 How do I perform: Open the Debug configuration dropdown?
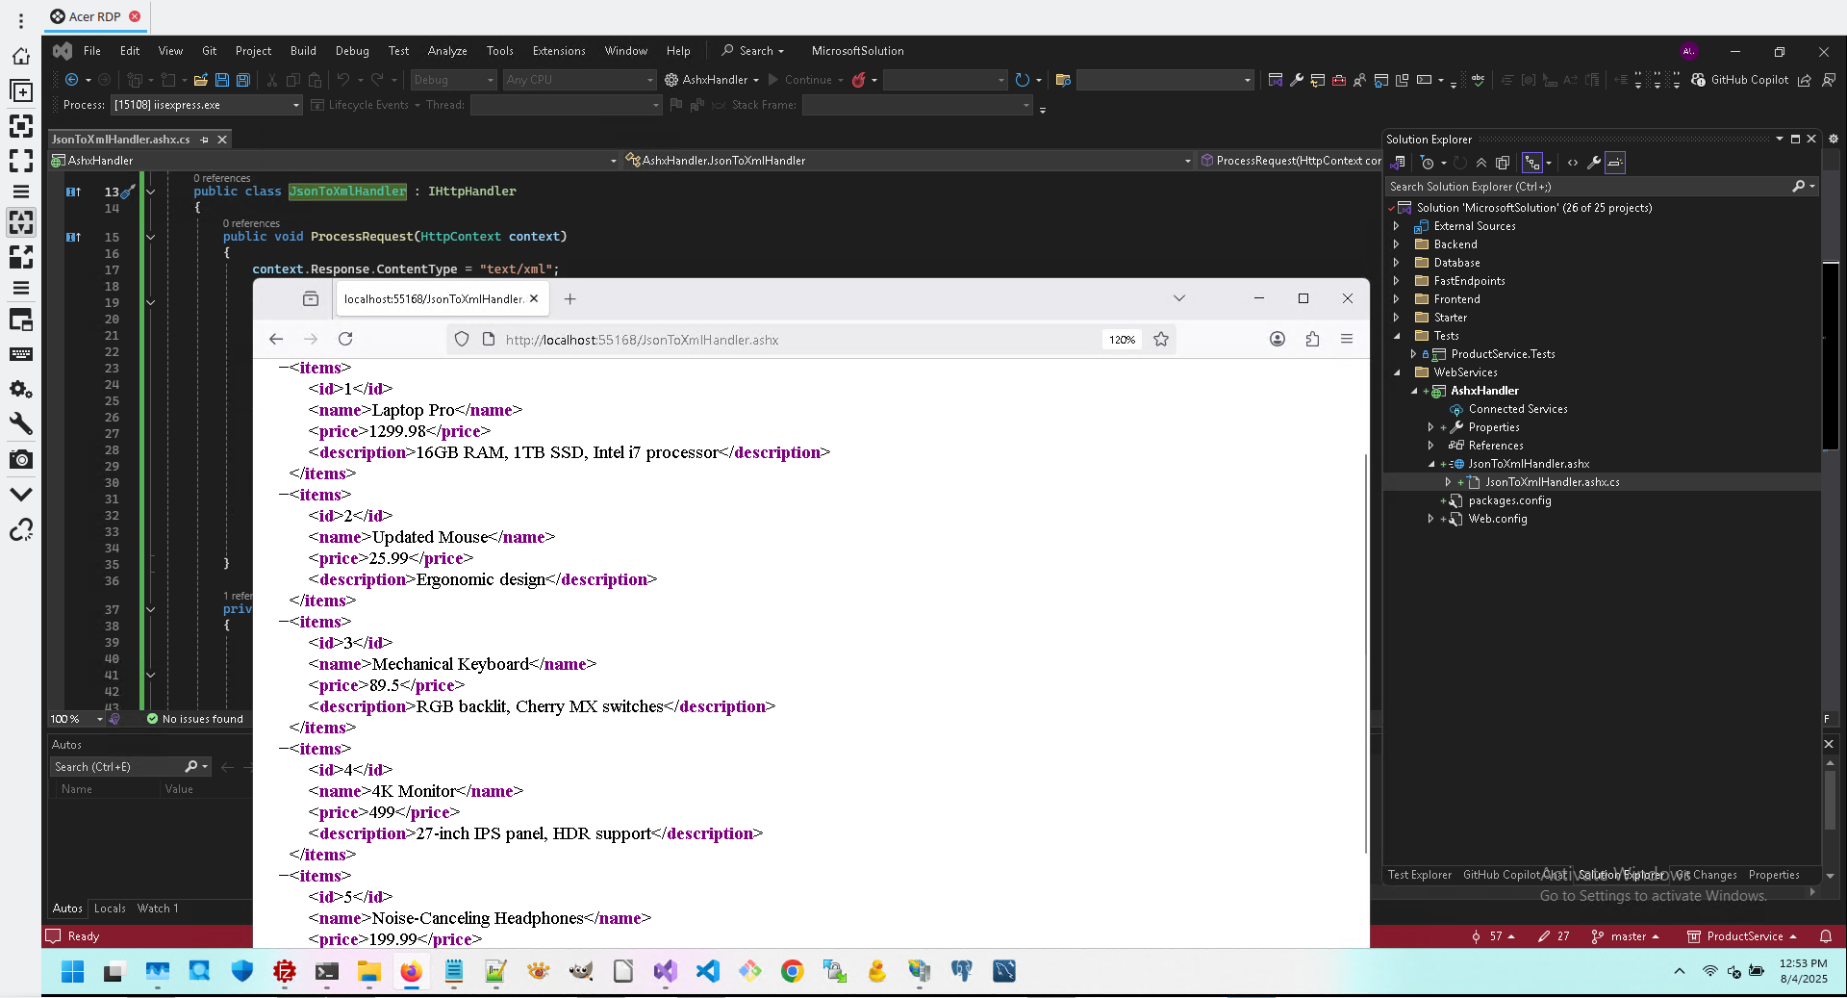[x=453, y=80]
